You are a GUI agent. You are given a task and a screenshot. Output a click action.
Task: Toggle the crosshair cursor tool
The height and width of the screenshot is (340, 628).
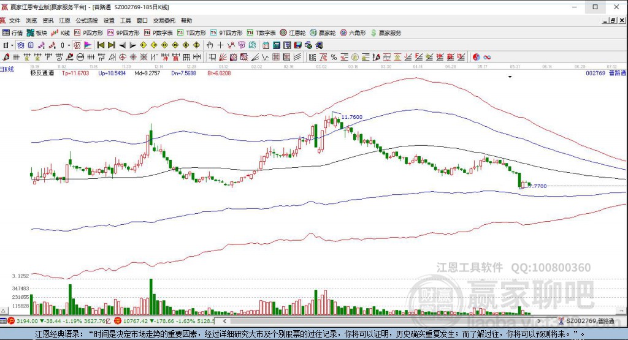click(x=220, y=45)
